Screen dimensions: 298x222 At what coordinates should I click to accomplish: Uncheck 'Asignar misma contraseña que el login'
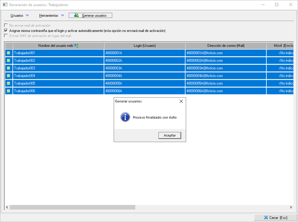(6, 31)
